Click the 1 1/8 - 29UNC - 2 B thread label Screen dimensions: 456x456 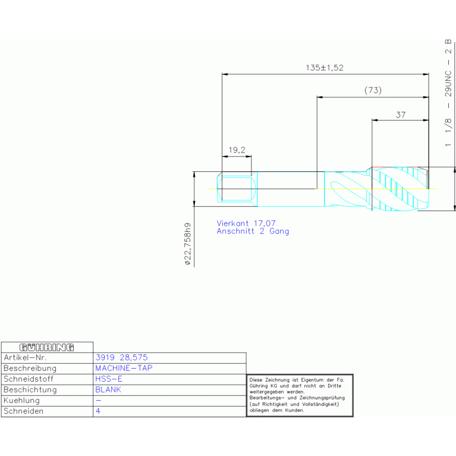[448, 93]
